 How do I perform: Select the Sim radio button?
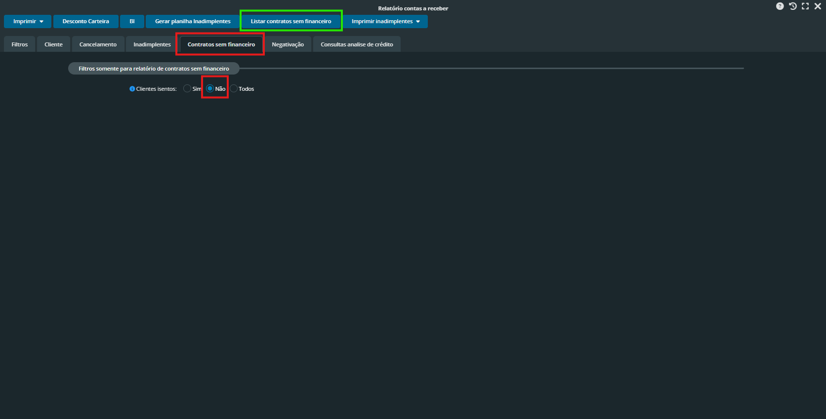pos(187,89)
